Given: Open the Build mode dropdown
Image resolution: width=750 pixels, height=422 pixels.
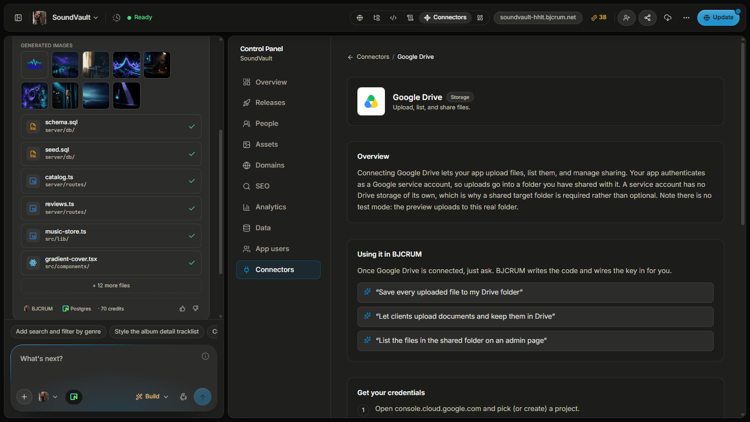Looking at the screenshot, I should [x=152, y=397].
